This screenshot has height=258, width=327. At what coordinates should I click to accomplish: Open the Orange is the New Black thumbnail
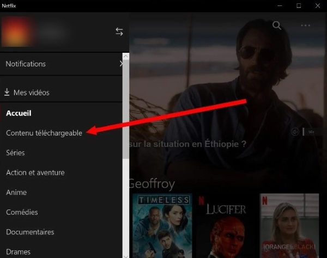(x=289, y=225)
